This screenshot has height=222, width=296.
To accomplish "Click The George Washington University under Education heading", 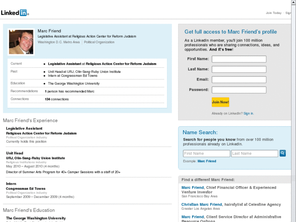I will [x=36, y=218].
